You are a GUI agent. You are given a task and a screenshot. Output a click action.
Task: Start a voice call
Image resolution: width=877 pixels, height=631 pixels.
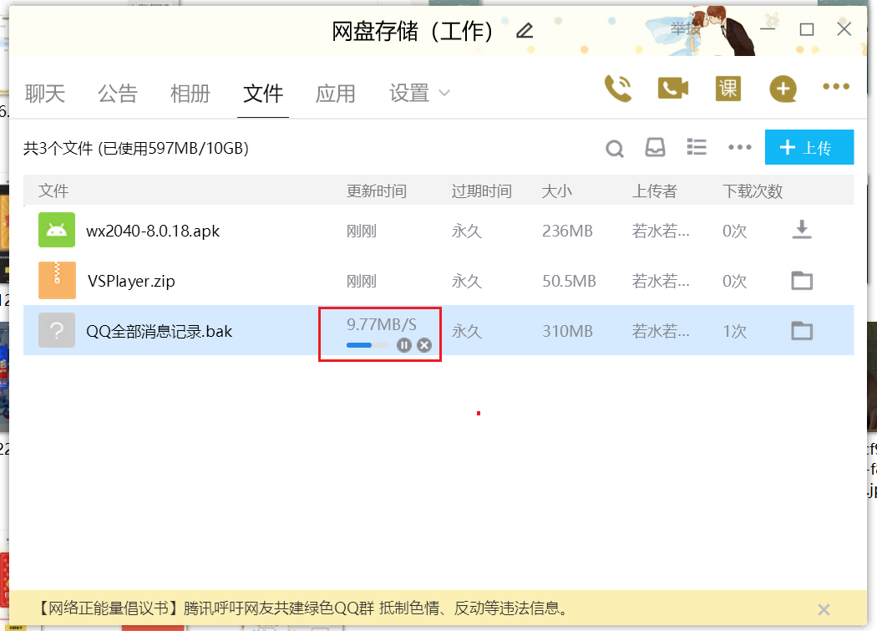pyautogui.click(x=618, y=88)
